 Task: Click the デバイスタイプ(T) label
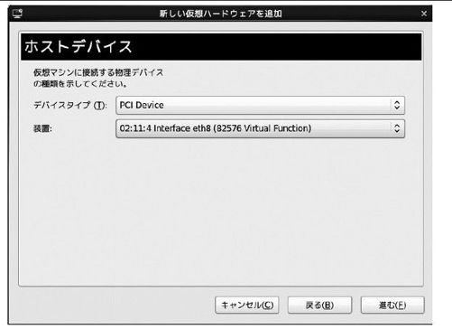pyautogui.click(x=70, y=105)
